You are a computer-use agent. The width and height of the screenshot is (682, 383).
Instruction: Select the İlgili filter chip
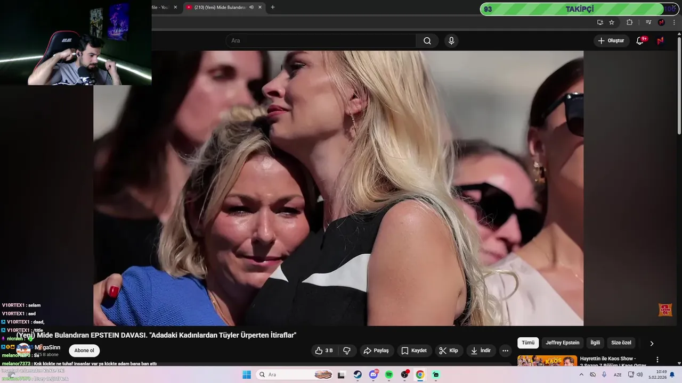tap(595, 343)
